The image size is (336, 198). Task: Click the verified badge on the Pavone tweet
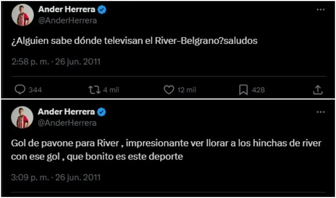tap(102, 112)
